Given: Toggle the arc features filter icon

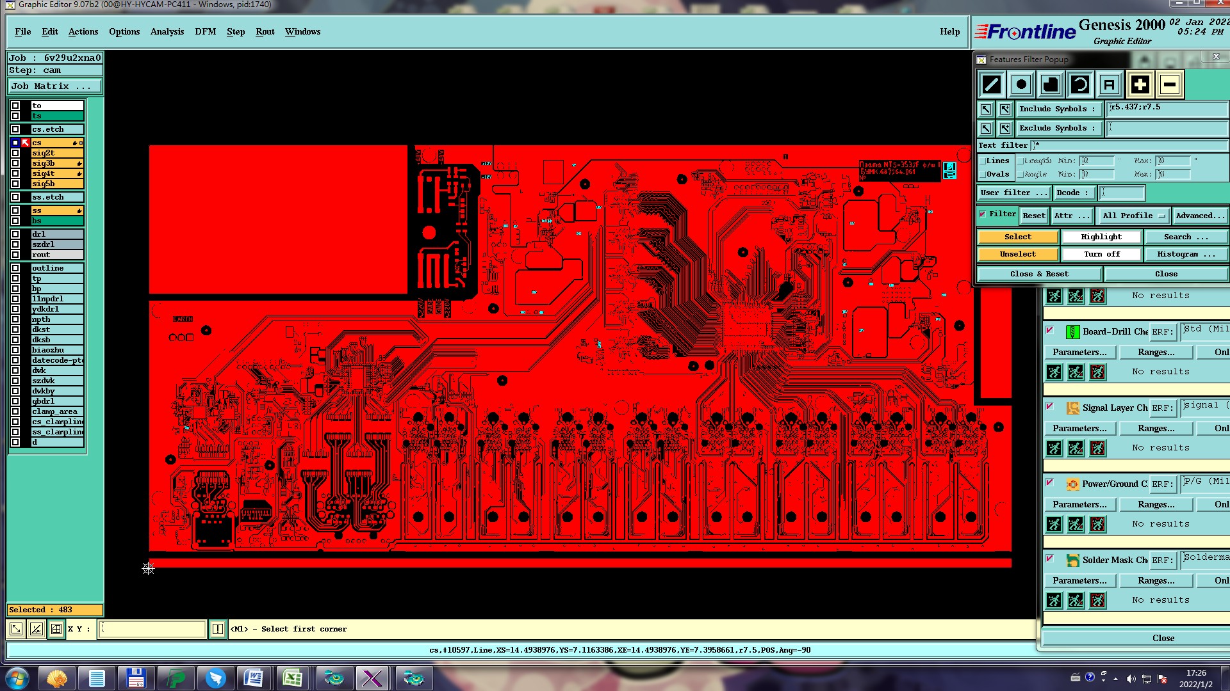Looking at the screenshot, I should coord(1080,84).
